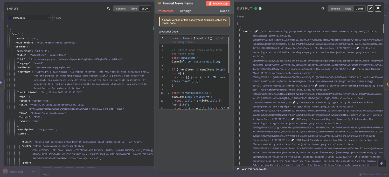Open the Logs panel

click(46, 174)
